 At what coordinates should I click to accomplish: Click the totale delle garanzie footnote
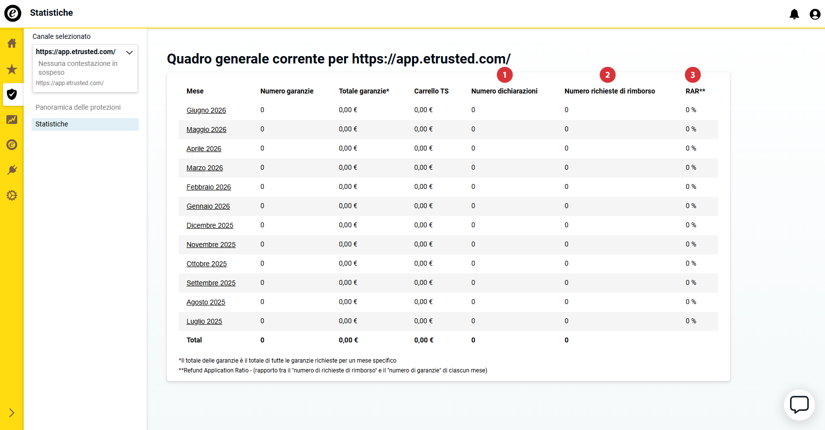[287, 361]
